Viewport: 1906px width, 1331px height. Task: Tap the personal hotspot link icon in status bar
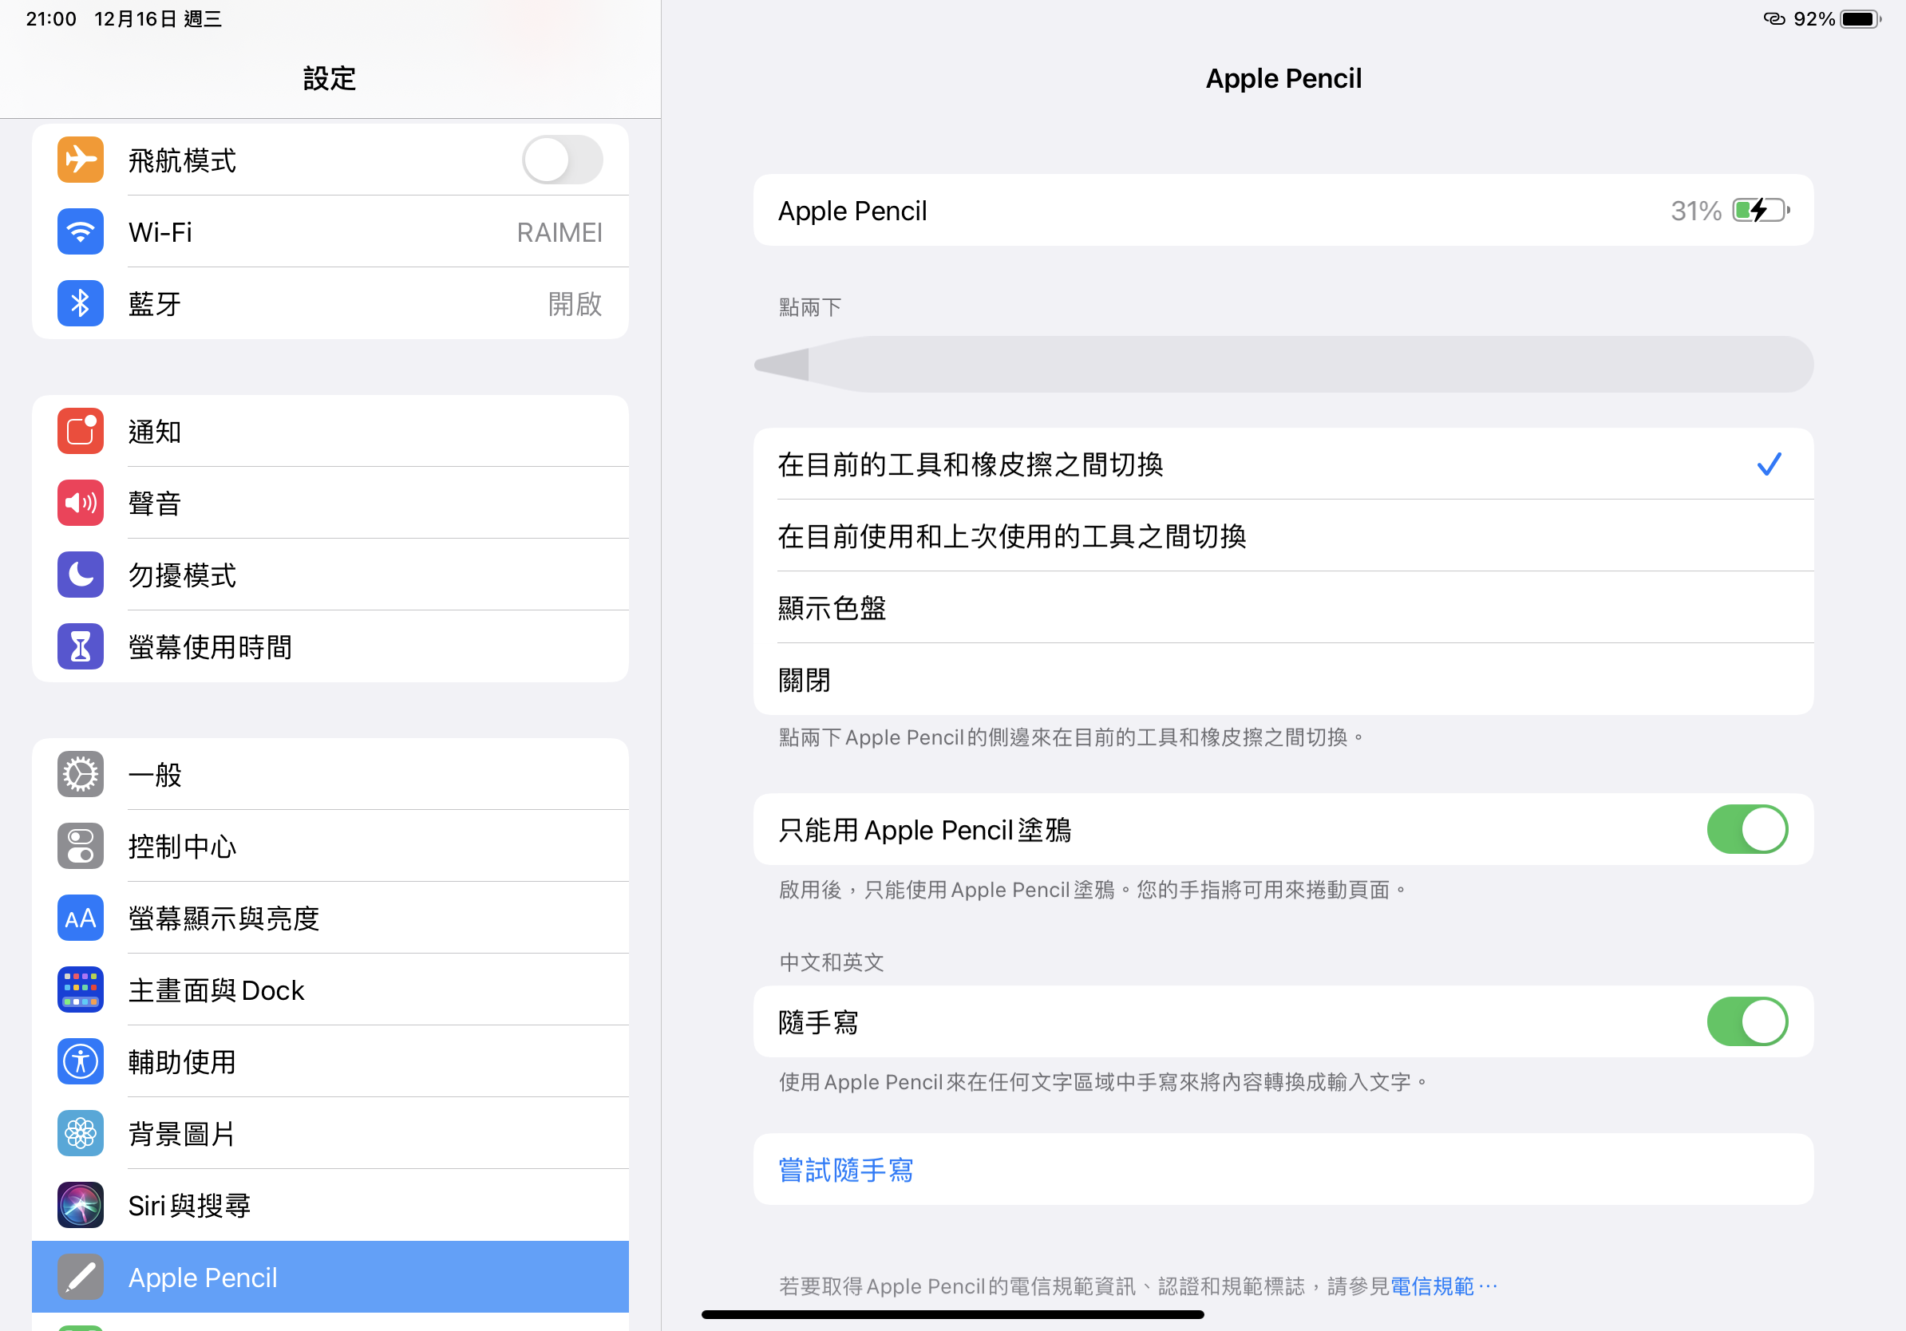[1774, 19]
